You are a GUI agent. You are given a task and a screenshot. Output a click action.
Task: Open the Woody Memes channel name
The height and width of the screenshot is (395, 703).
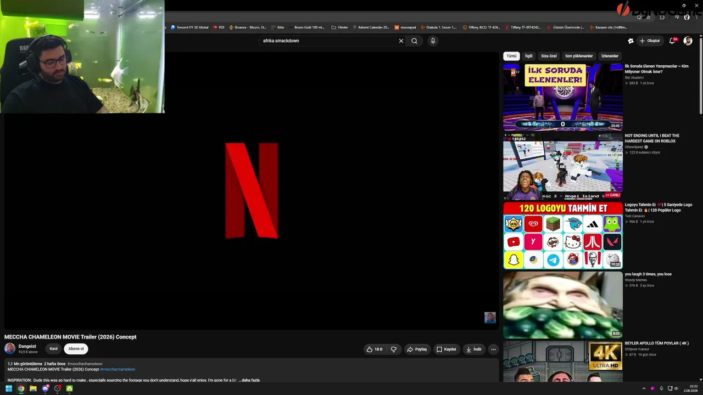point(636,280)
